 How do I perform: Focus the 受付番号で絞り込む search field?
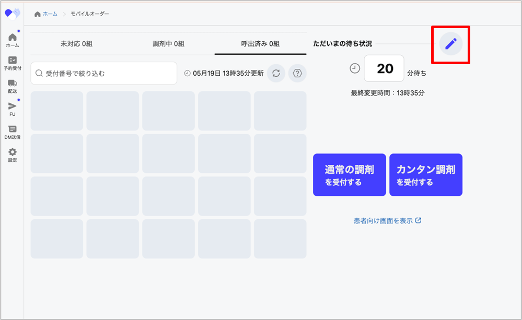point(104,74)
